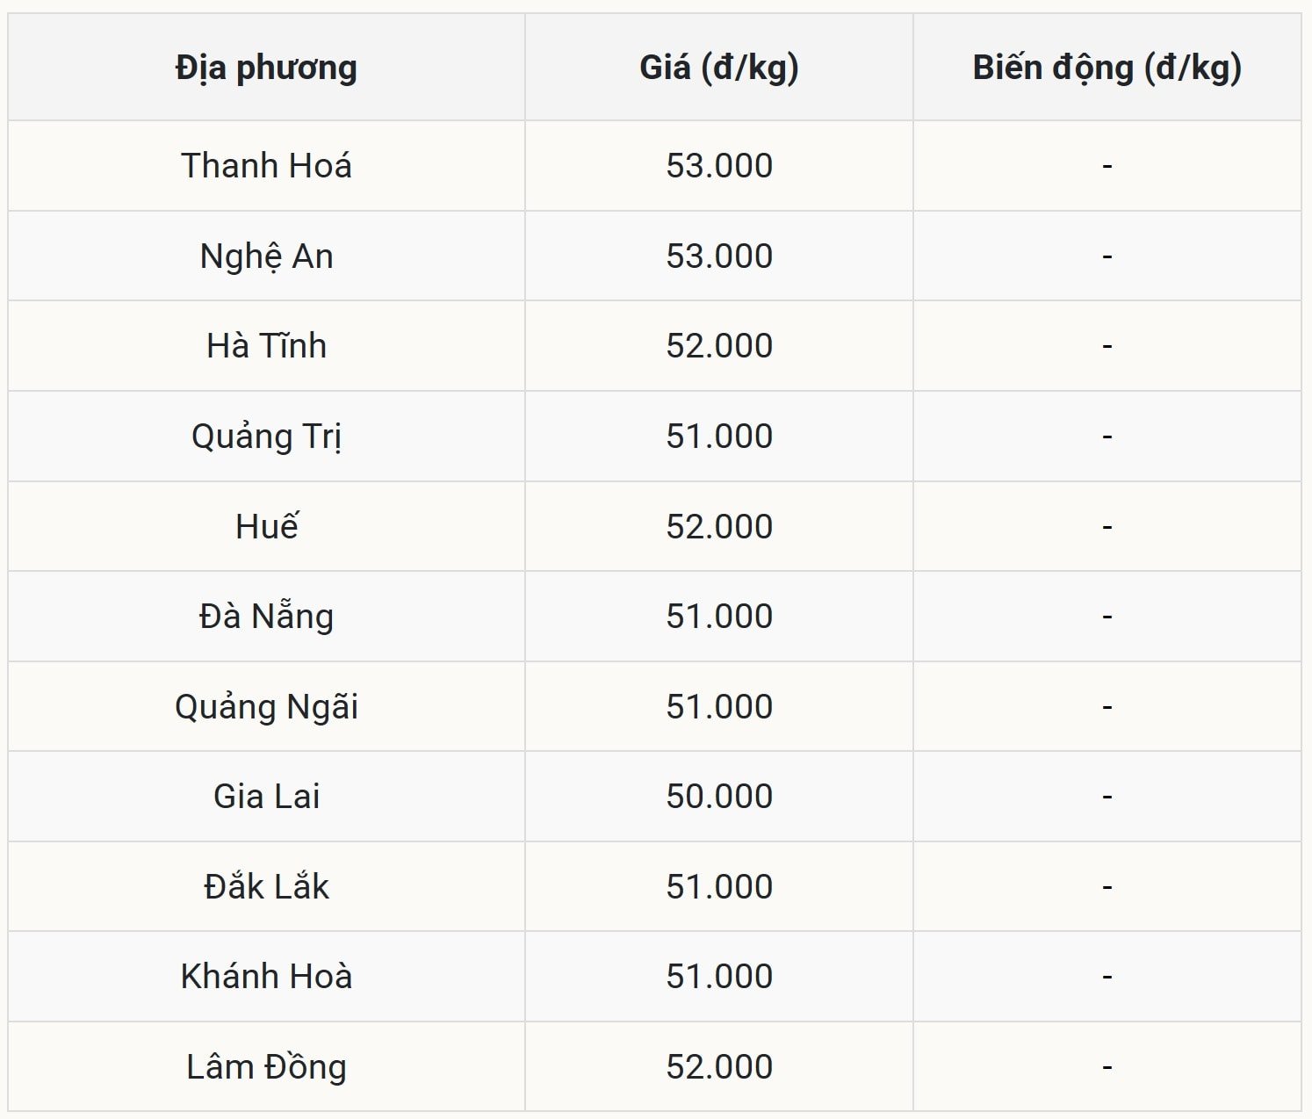
Task: Select the price value in the Lâm Đồng row
Action: [x=718, y=1067]
